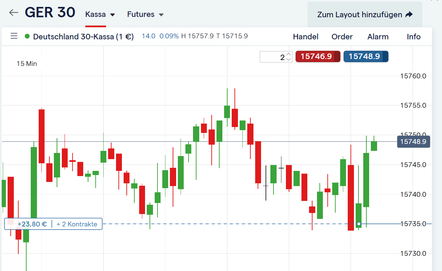Open the Order tab
The height and width of the screenshot is (271, 442).
[342, 37]
